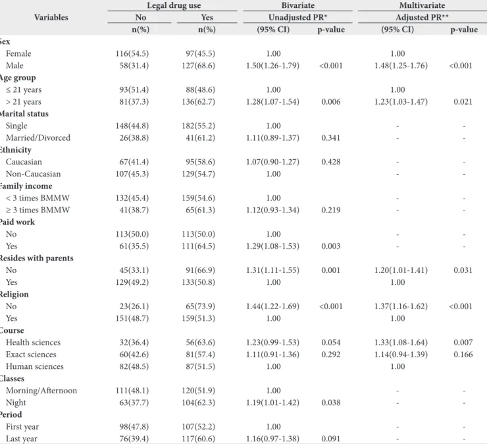Select the 'Human sciences' row label

point(35,366)
